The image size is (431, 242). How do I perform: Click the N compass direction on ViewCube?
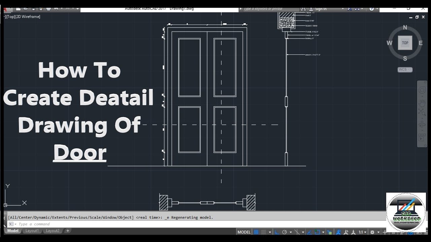(405, 28)
